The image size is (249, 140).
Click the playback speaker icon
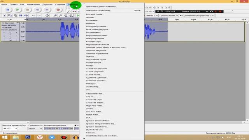point(181,16)
